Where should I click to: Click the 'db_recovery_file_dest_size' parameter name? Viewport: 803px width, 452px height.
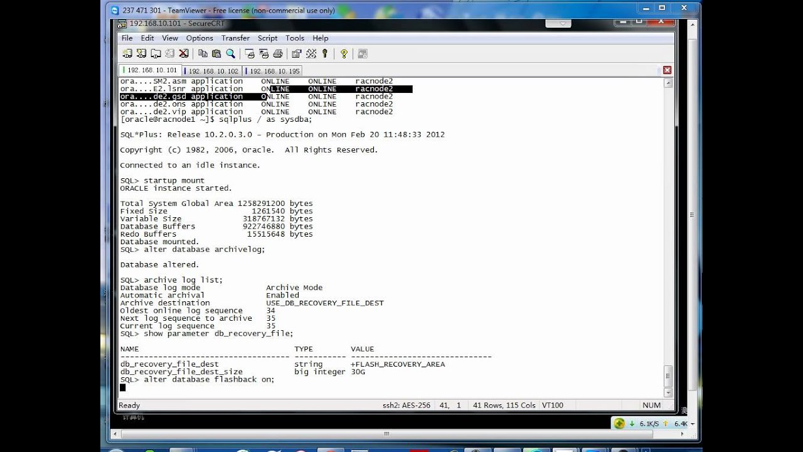(181, 372)
